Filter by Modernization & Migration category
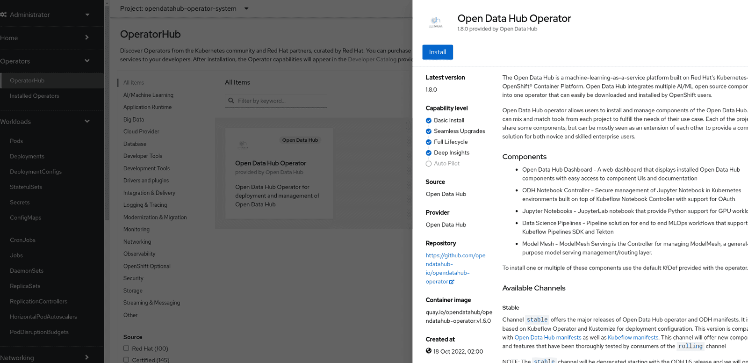This screenshot has height=363, width=748. click(x=155, y=218)
